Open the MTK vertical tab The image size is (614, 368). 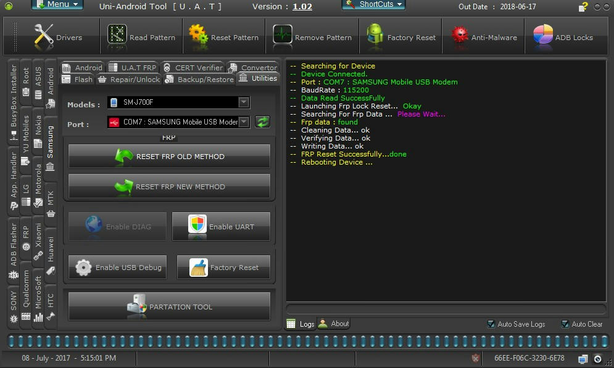click(x=51, y=204)
